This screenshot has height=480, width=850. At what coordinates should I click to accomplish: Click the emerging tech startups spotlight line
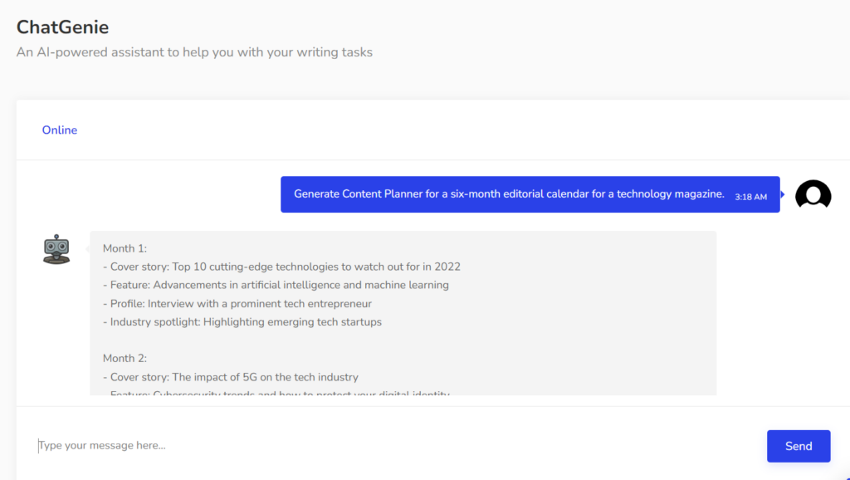point(242,322)
